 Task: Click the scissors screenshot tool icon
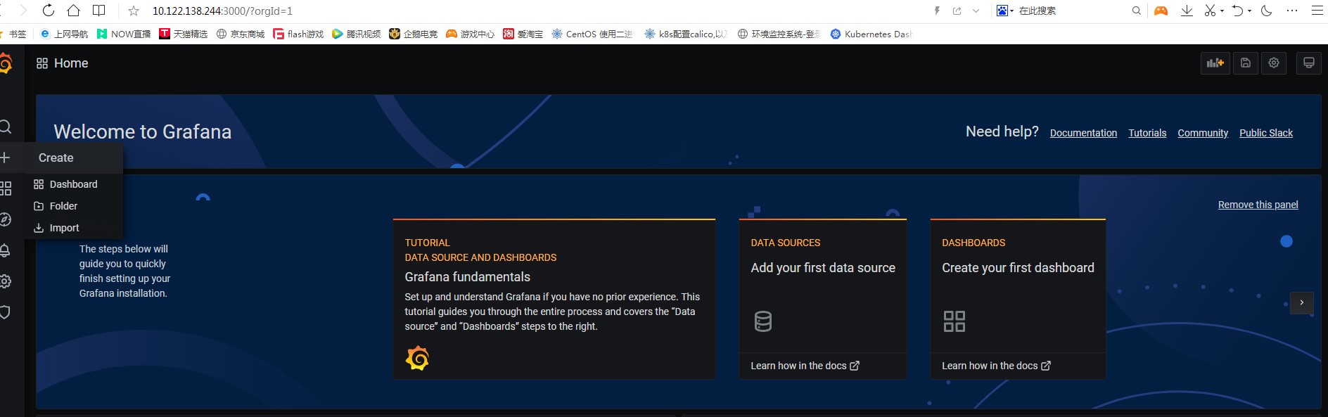click(x=1210, y=11)
